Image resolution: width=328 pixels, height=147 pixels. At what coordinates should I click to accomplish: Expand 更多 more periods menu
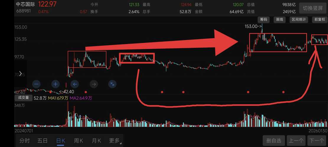(x=115, y=141)
